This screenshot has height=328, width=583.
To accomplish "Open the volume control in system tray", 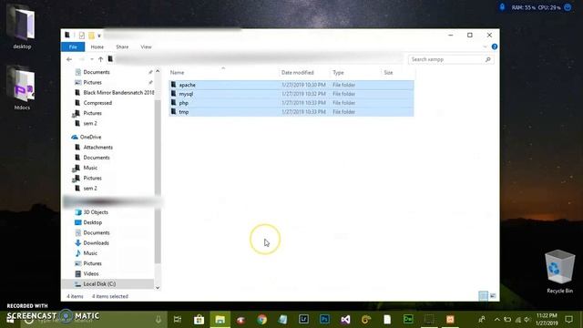I will (527, 320).
